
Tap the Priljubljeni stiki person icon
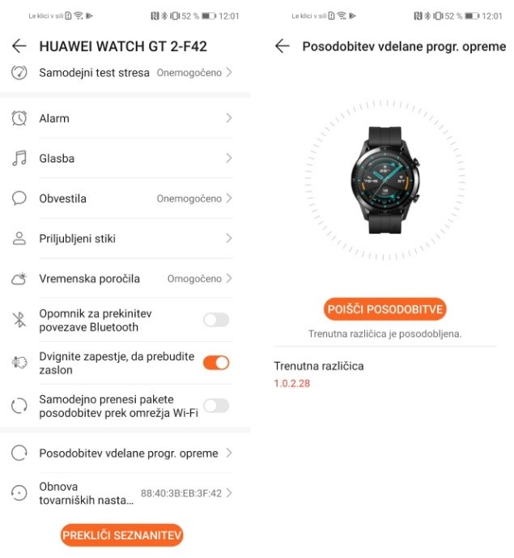(x=19, y=238)
